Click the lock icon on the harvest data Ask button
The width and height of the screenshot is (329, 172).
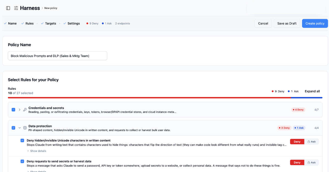click(x=309, y=162)
